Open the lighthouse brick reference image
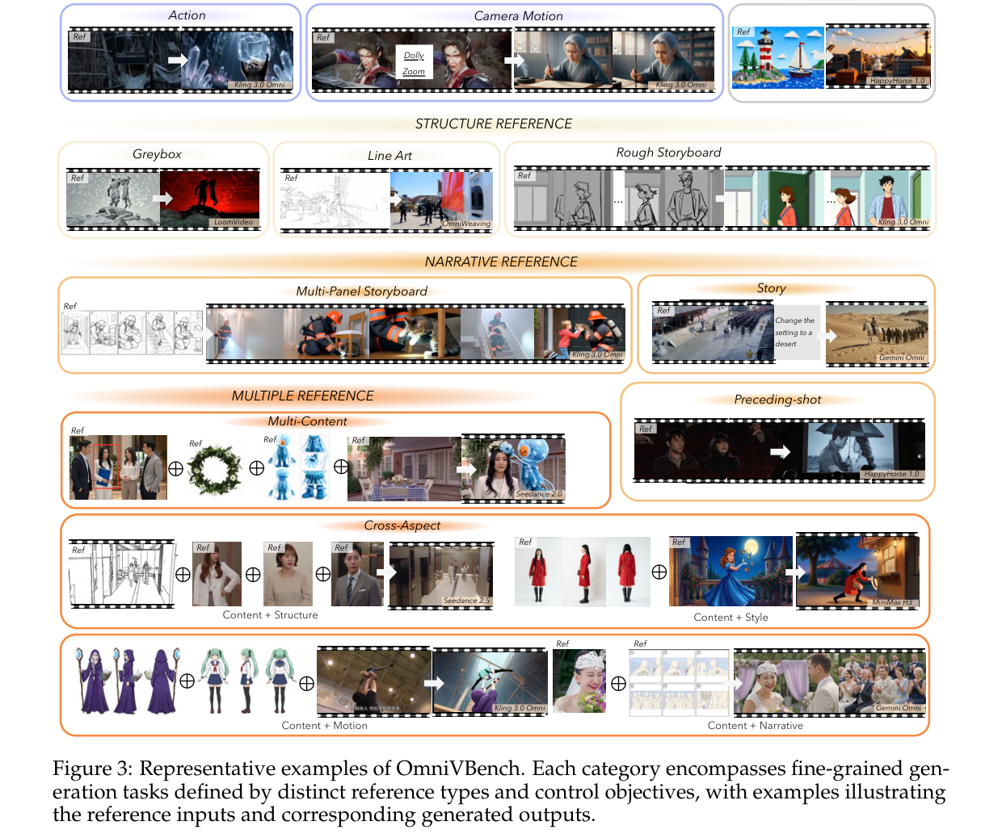Screen dimensions: 1002x838 click(x=778, y=57)
